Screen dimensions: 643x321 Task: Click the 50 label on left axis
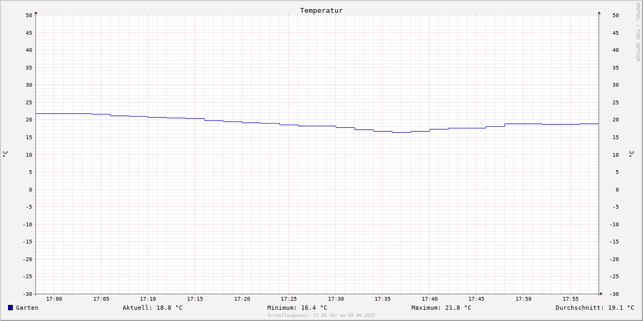29,16
